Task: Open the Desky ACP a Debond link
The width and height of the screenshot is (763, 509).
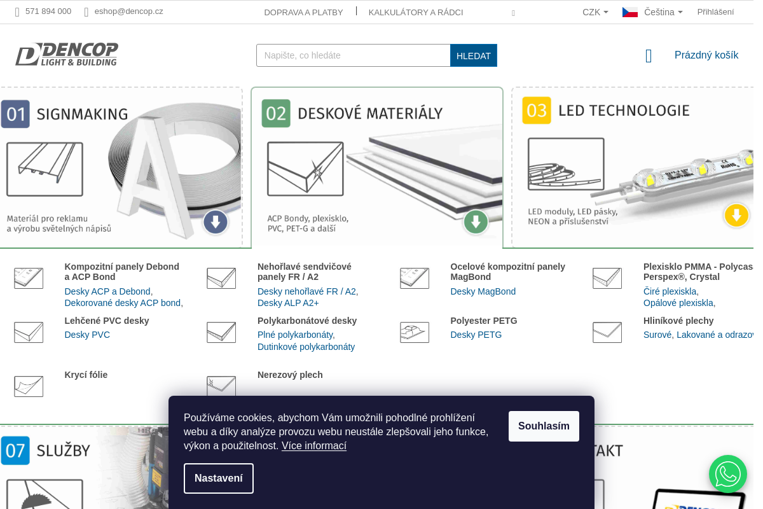Action: point(109,291)
